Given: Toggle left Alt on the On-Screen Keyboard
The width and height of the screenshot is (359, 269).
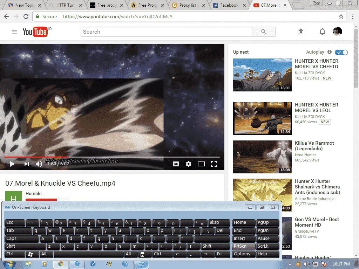Looking at the screenshot, I should 47,254.
